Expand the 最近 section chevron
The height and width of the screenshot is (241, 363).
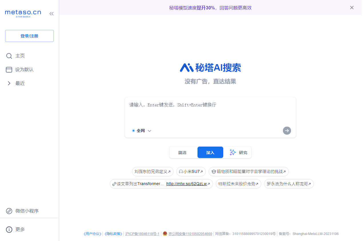[9, 83]
